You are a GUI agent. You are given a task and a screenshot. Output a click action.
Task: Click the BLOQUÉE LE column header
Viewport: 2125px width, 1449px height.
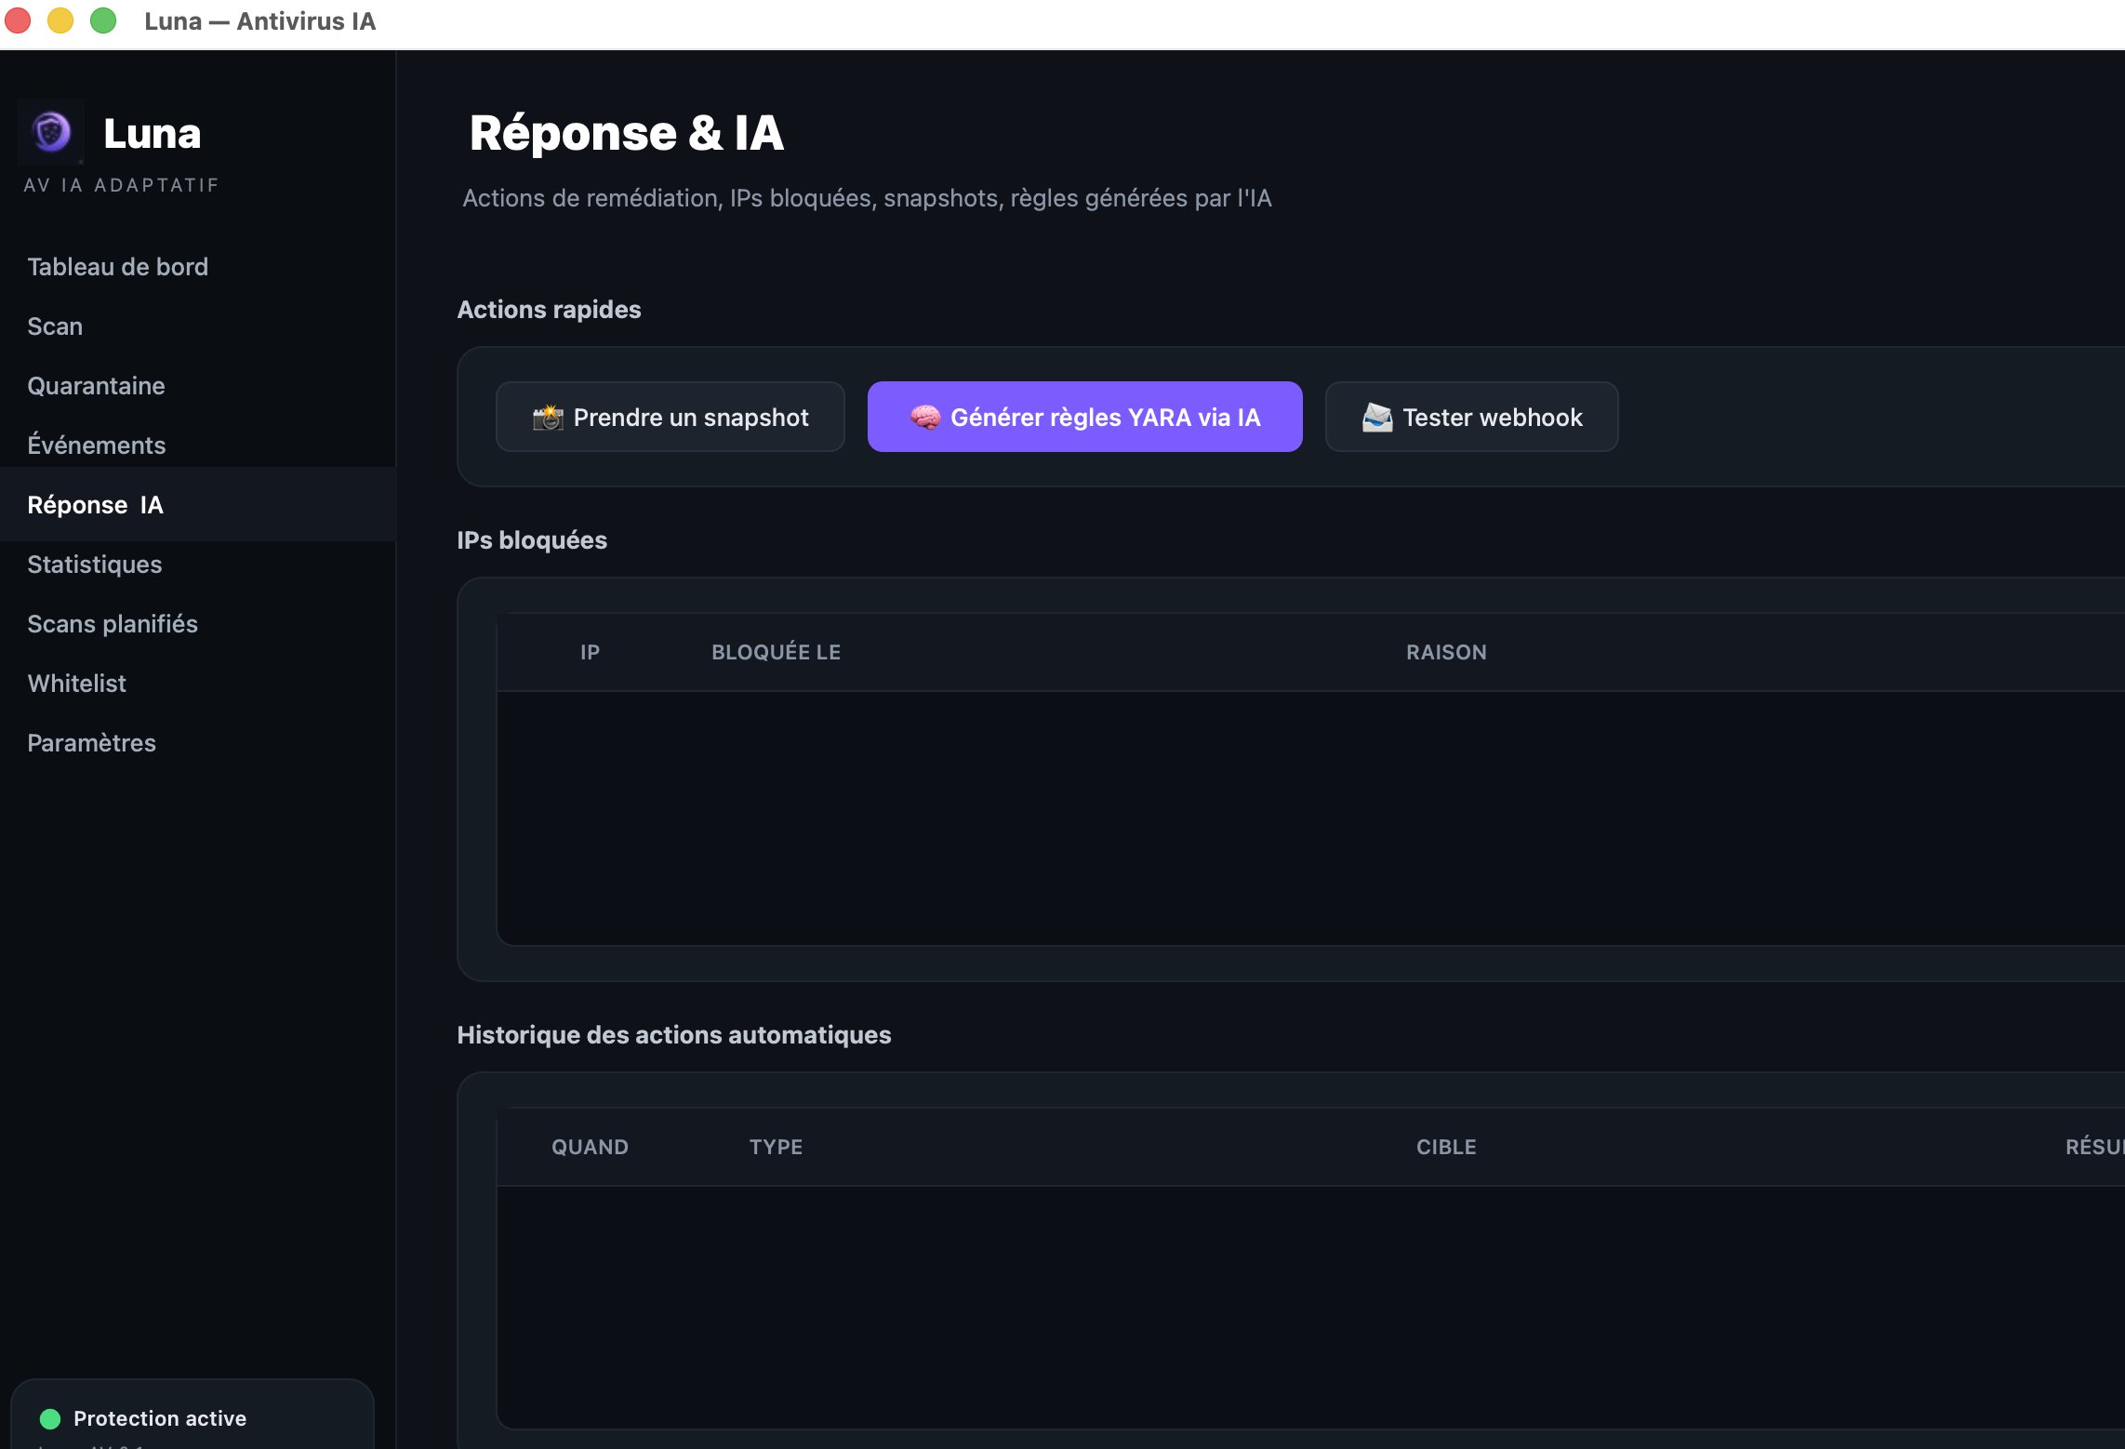point(777,653)
